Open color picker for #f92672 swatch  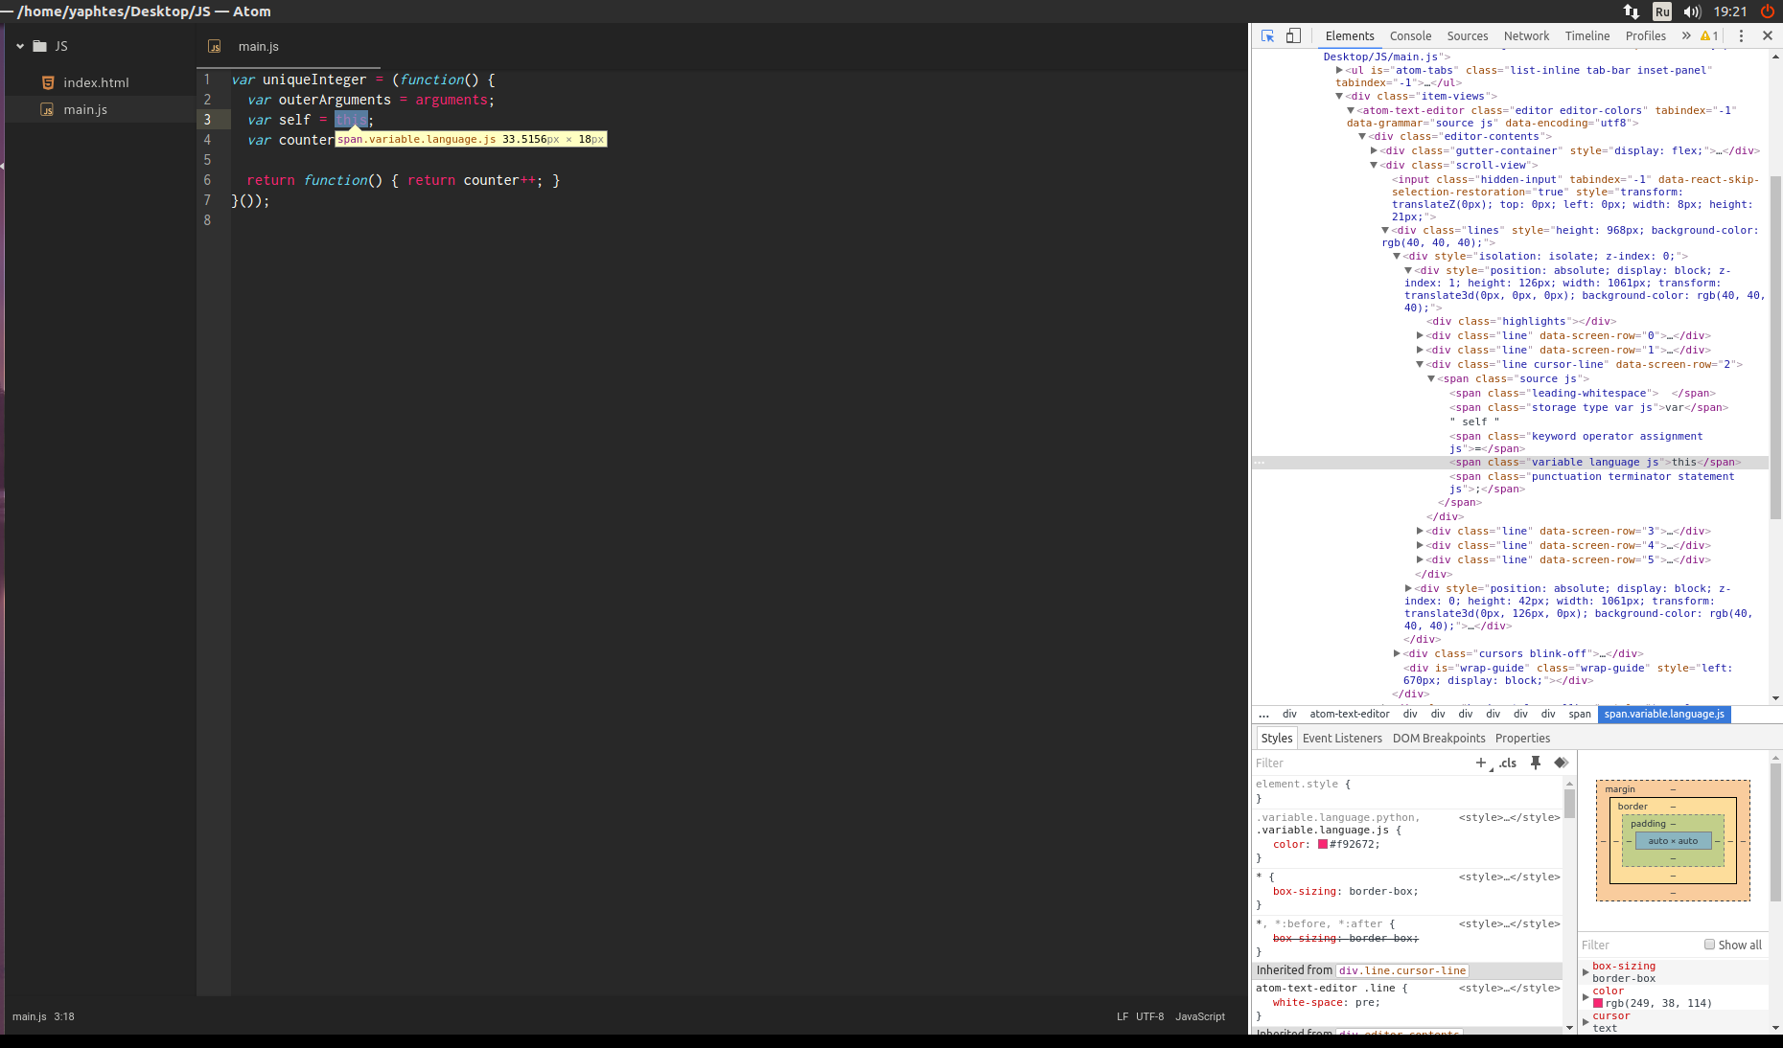1323,844
